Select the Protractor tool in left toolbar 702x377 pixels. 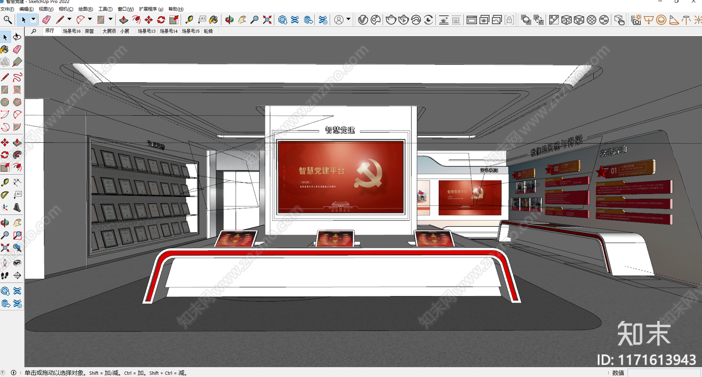point(5,195)
